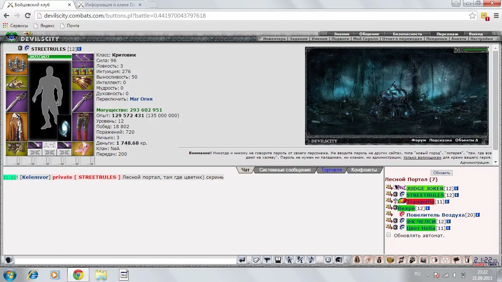This screenshot has height=282, width=502.
Task: Click the computer alert icon in chat bar
Action: coord(278,260)
